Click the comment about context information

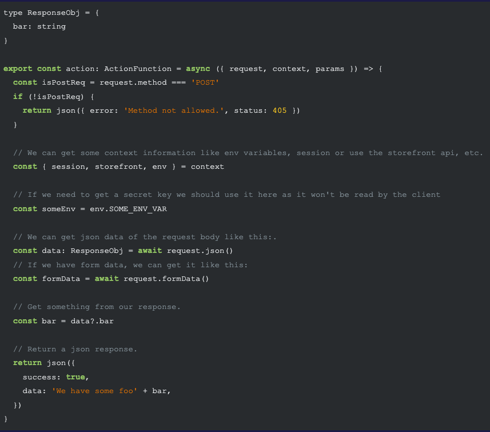248,153
